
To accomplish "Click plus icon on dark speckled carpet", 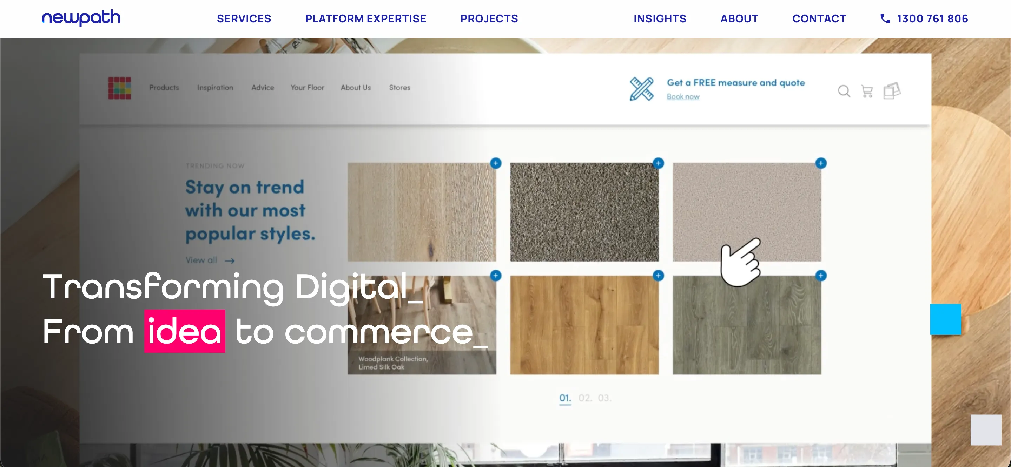I will pyautogui.click(x=658, y=163).
